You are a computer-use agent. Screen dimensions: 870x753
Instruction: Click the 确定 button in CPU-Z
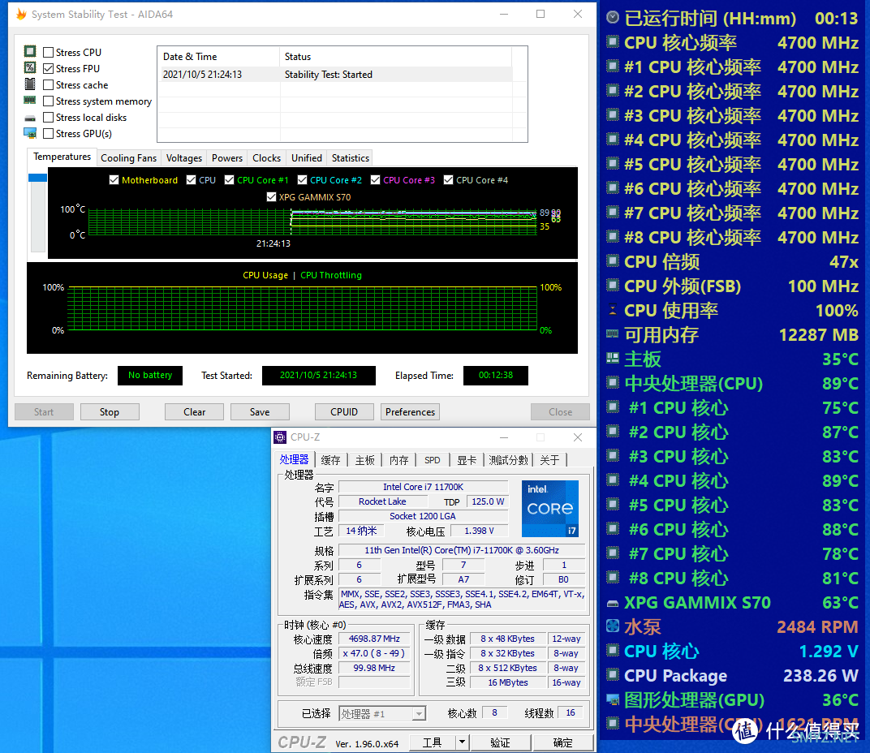pyautogui.click(x=562, y=742)
